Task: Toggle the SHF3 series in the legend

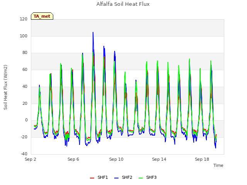Action: pyautogui.click(x=147, y=178)
